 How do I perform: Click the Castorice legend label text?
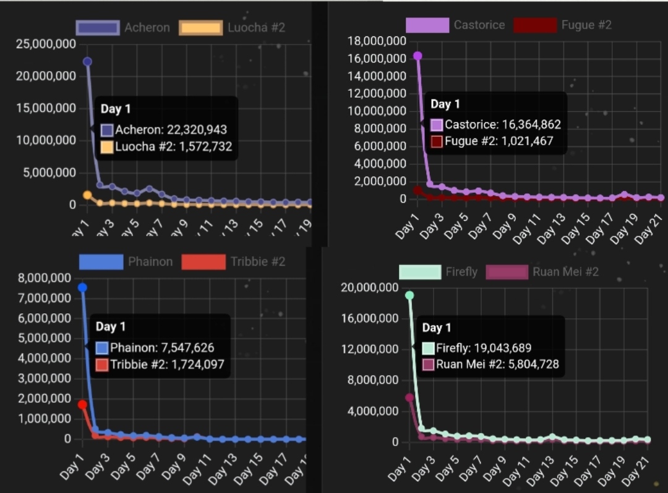tap(479, 25)
